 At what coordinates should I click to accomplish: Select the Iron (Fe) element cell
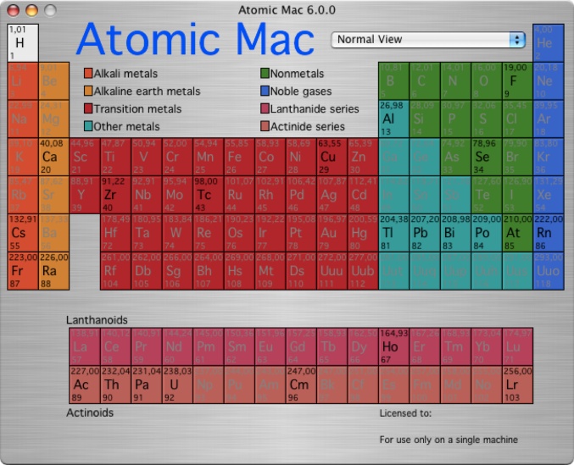(239, 157)
